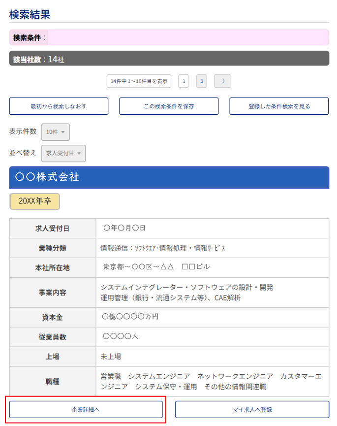The height and width of the screenshot is (426, 337).
Task: Open 登録した条件検索を見る
Action: click(278, 106)
